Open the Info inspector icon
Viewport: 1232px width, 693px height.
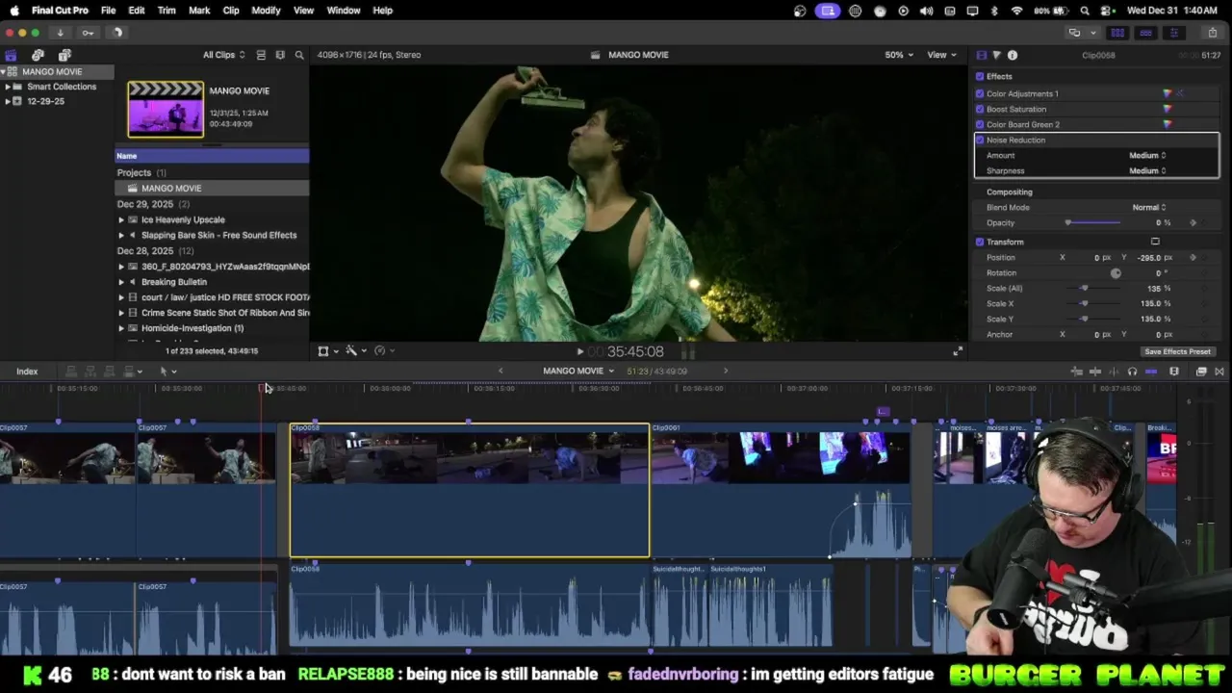pyautogui.click(x=1013, y=55)
